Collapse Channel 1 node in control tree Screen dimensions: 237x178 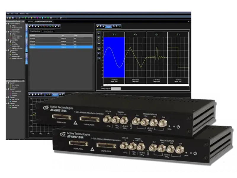7,23
